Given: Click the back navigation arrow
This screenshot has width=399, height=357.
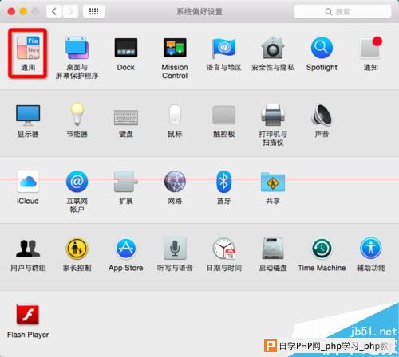Looking at the screenshot, I should (54, 11).
